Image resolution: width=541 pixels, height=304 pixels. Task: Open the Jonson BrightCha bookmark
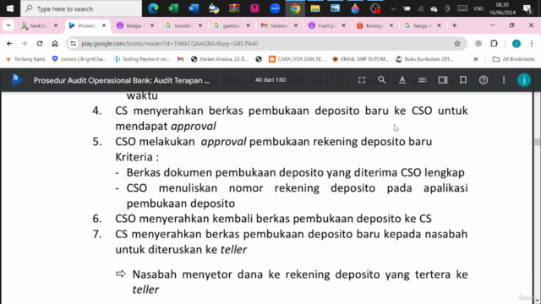point(79,59)
